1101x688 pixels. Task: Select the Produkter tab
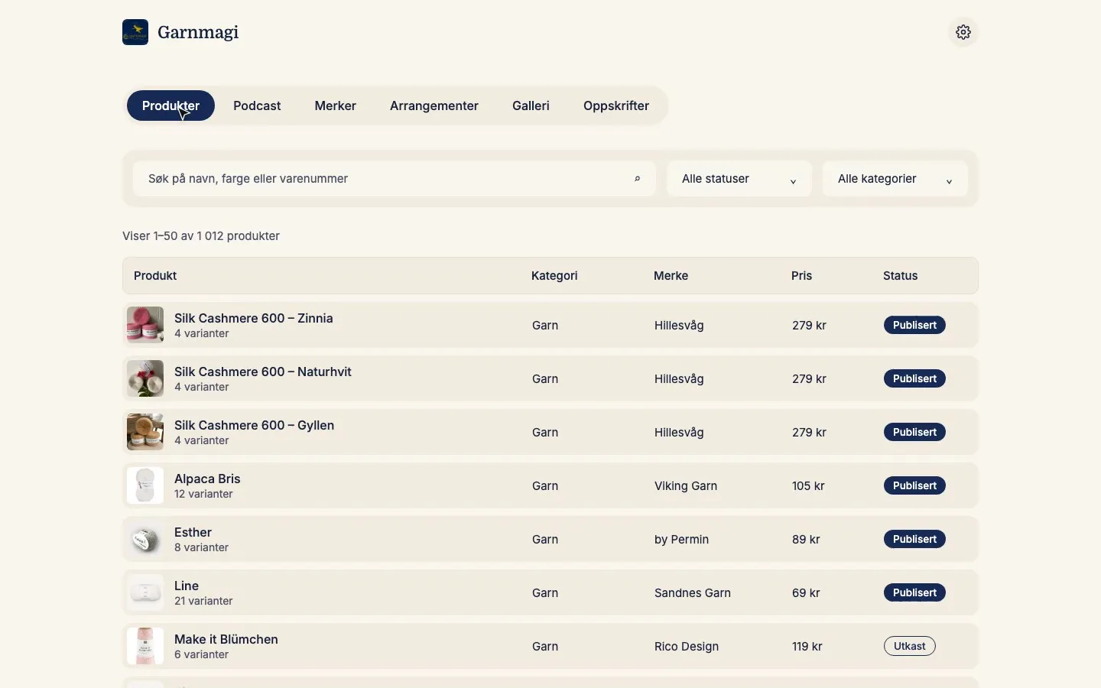coord(171,105)
